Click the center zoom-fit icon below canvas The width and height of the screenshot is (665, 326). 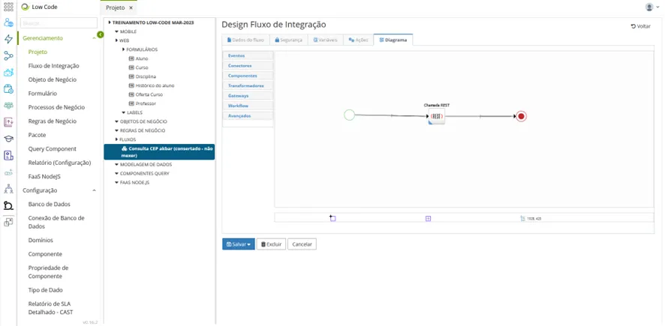tap(428, 219)
